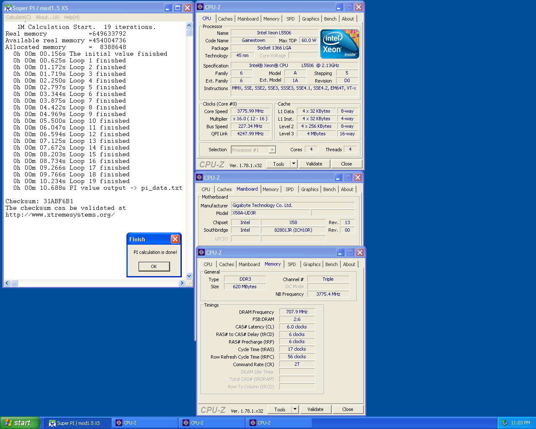Viewport: 536px width, 429px height.
Task: Click Close button in the CPU window
Action: click(346, 164)
